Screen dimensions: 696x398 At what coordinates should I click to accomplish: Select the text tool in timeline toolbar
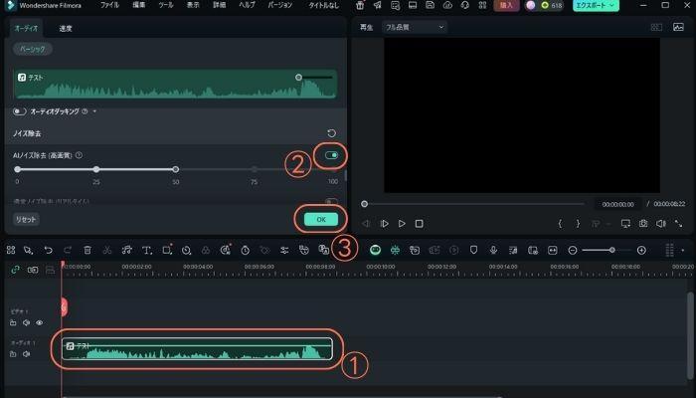point(146,251)
